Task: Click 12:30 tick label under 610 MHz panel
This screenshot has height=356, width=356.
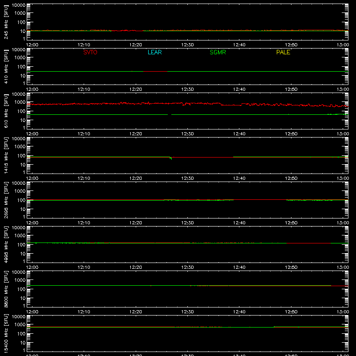Action: coord(187,134)
